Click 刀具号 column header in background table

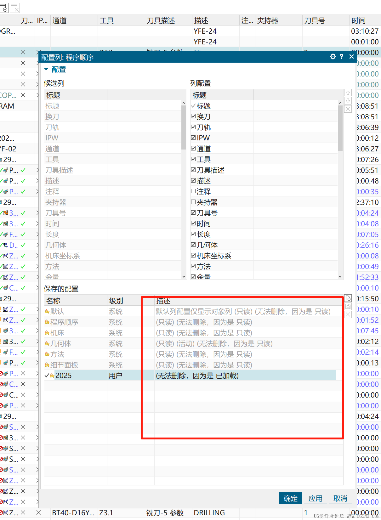point(326,20)
